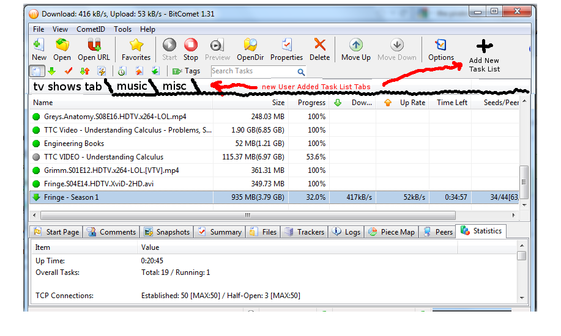Click the down-rate green arrow column icon
Screen dimensions: 561x336
pos(337,103)
